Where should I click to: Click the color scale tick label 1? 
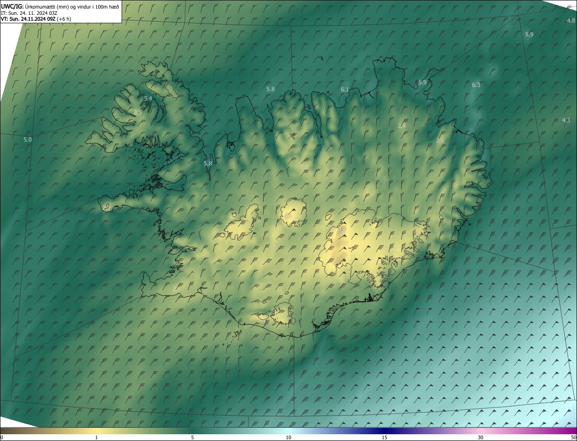pos(96,437)
